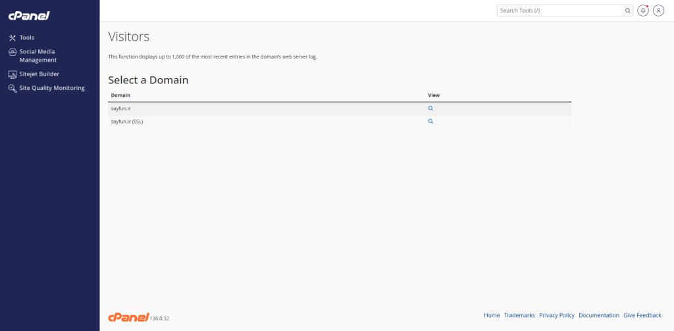Open the notifications bell
Viewport: 674px width, 331px height.
(643, 11)
